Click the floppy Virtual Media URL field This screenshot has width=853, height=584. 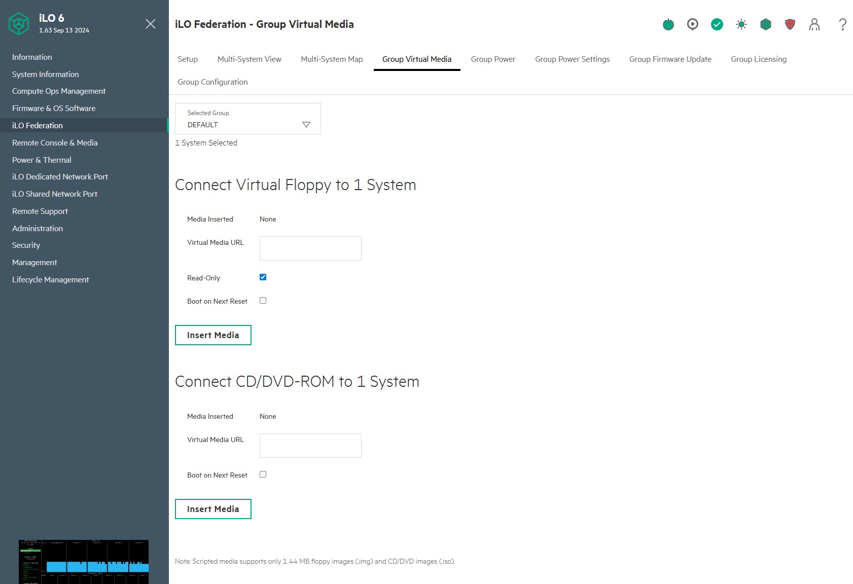[x=310, y=248]
